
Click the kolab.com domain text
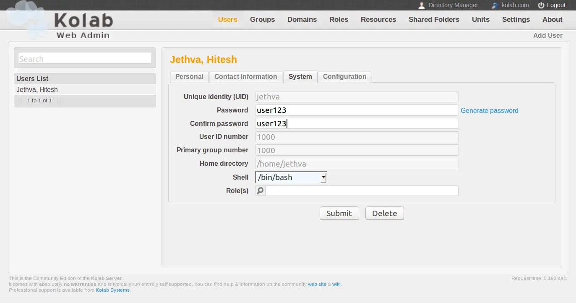(515, 5)
